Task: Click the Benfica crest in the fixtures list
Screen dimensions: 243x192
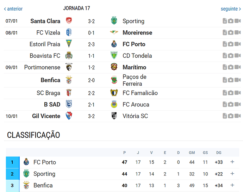Action: coord(69,80)
